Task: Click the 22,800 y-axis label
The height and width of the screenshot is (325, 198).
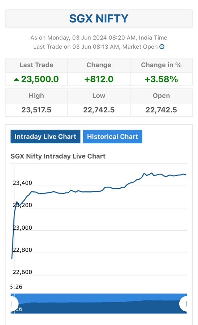Action: pos(22,250)
